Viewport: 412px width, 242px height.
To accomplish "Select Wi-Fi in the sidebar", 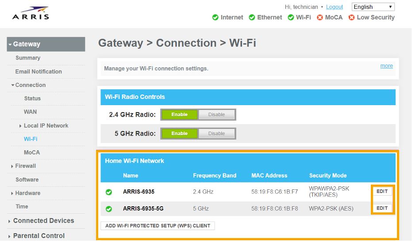I will pyautogui.click(x=31, y=139).
